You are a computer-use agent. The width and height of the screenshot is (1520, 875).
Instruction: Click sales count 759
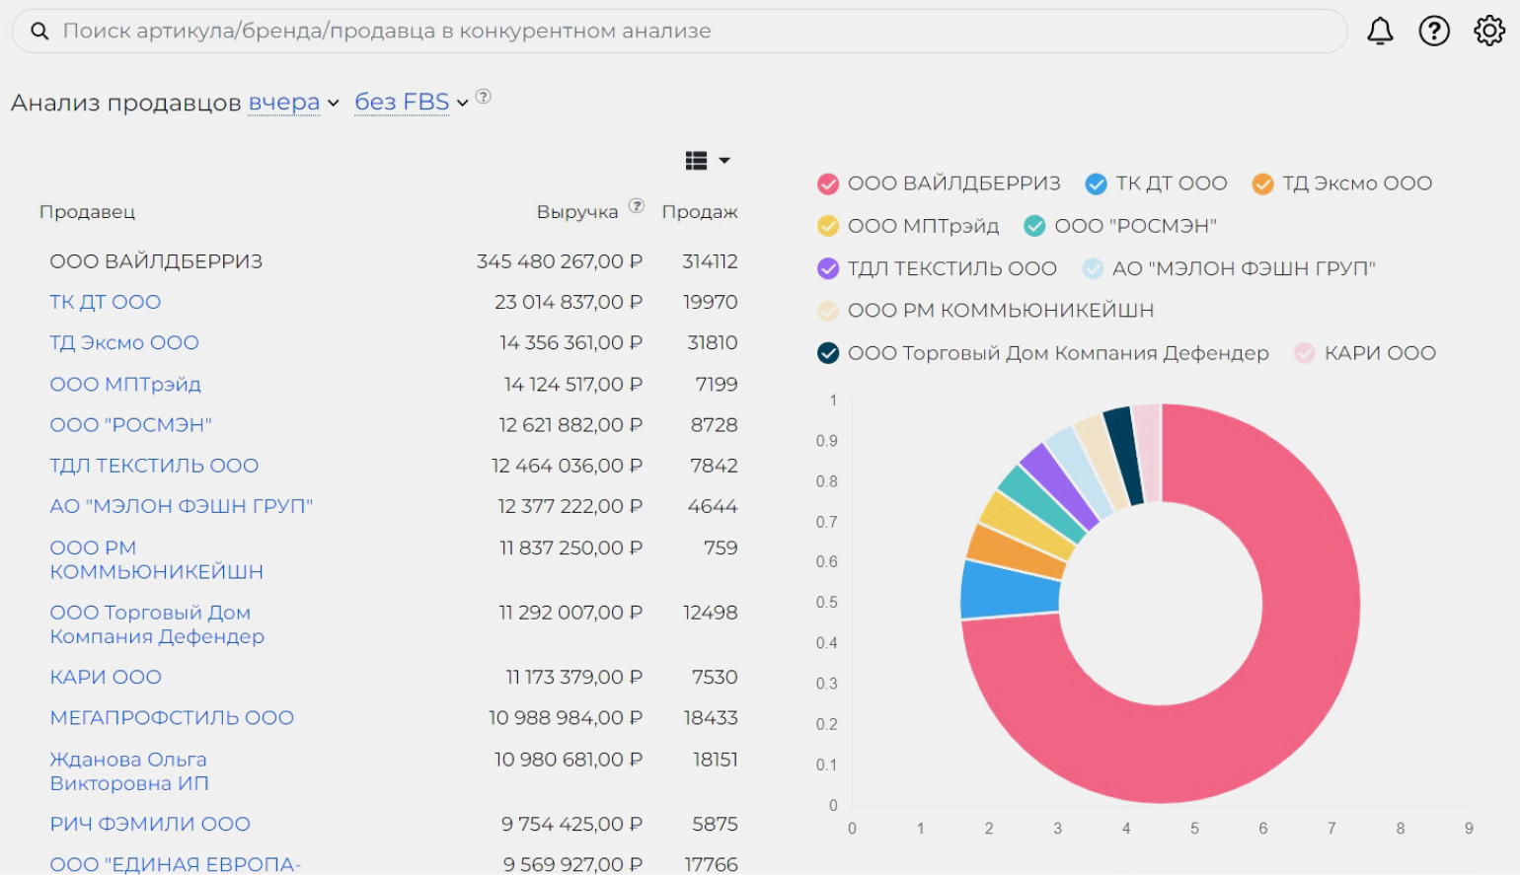pyautogui.click(x=721, y=547)
